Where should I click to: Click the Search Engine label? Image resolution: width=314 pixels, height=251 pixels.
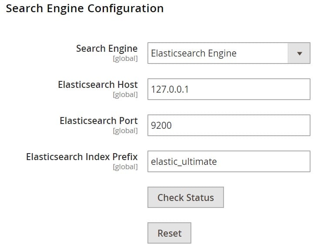tap(107, 48)
